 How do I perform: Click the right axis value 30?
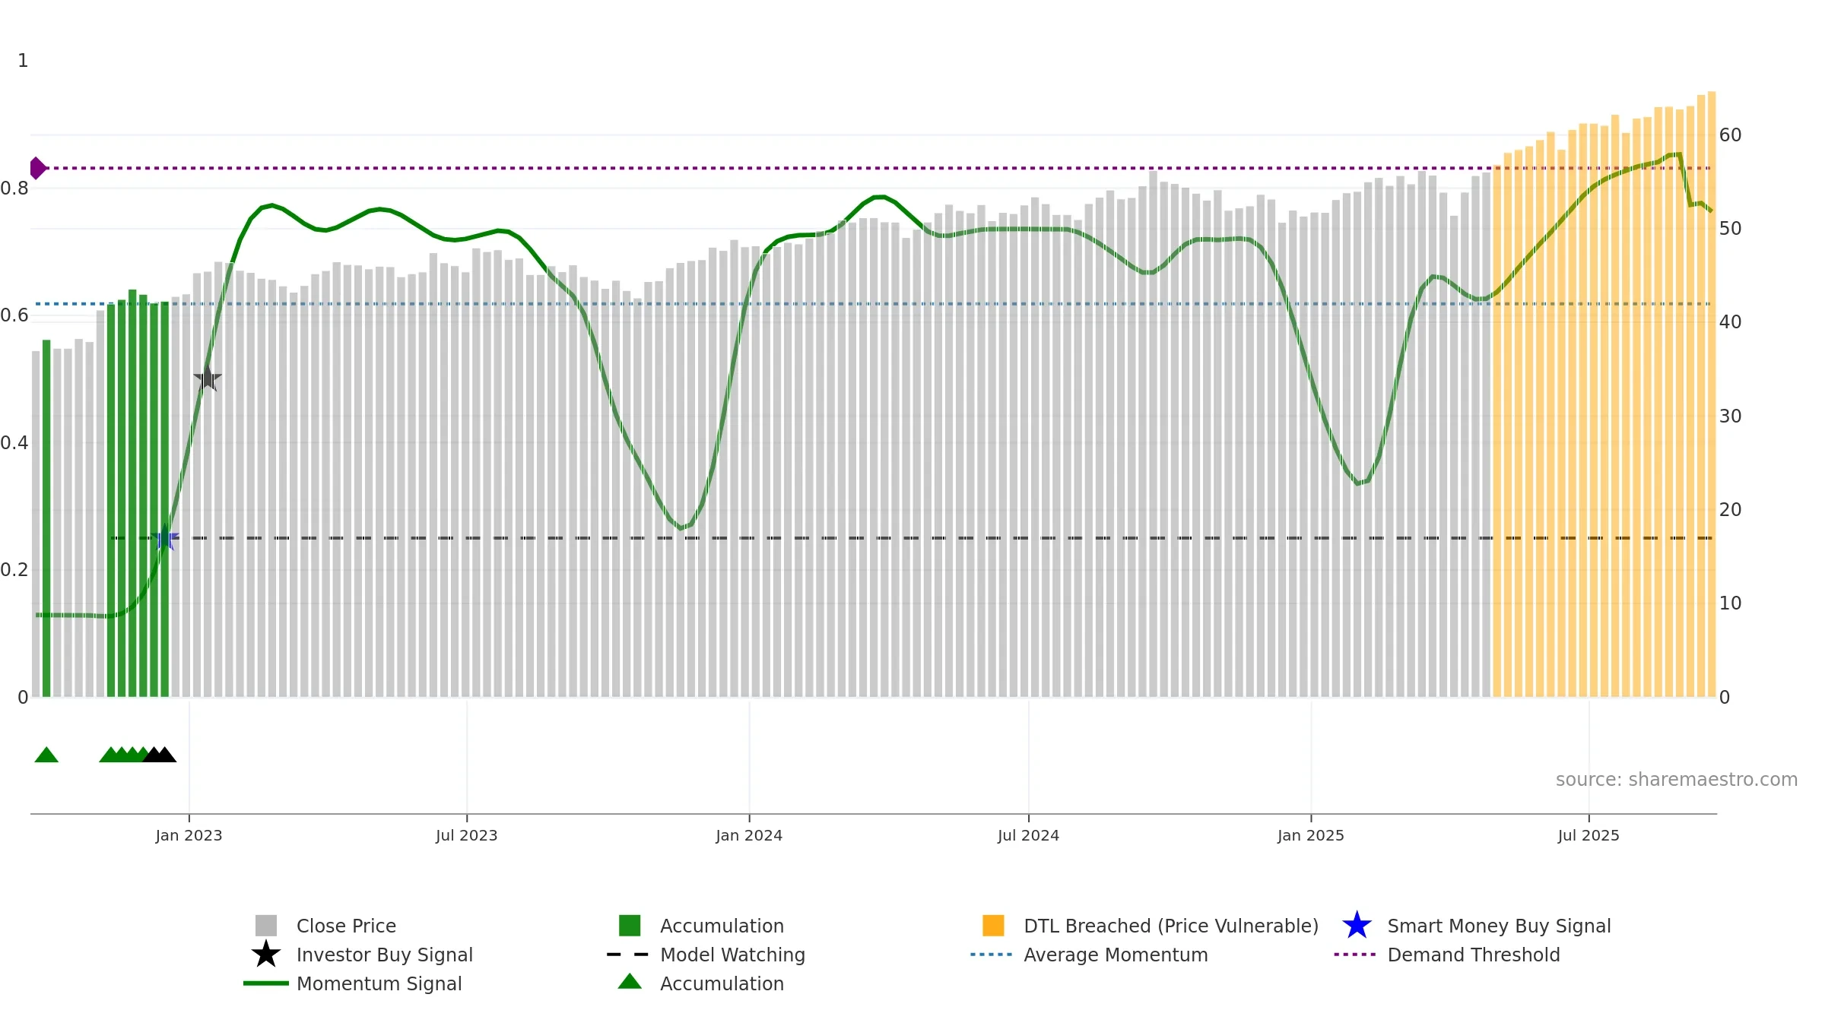pos(1730,416)
